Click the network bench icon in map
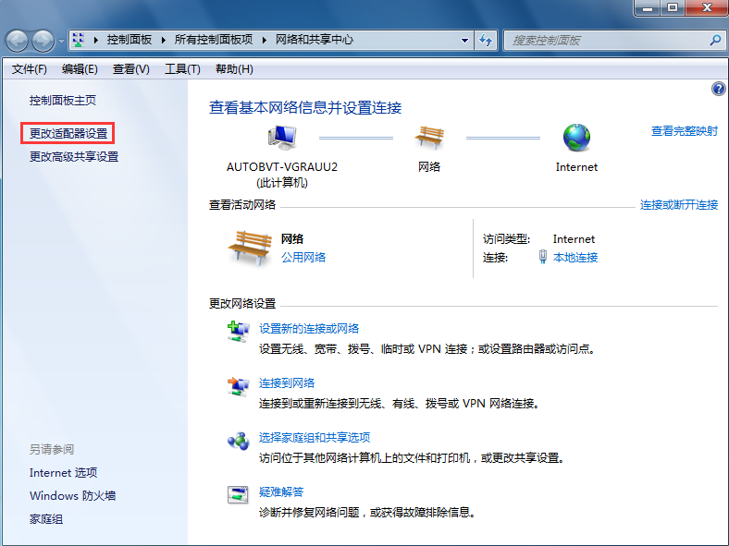The height and width of the screenshot is (546, 729). point(429,138)
